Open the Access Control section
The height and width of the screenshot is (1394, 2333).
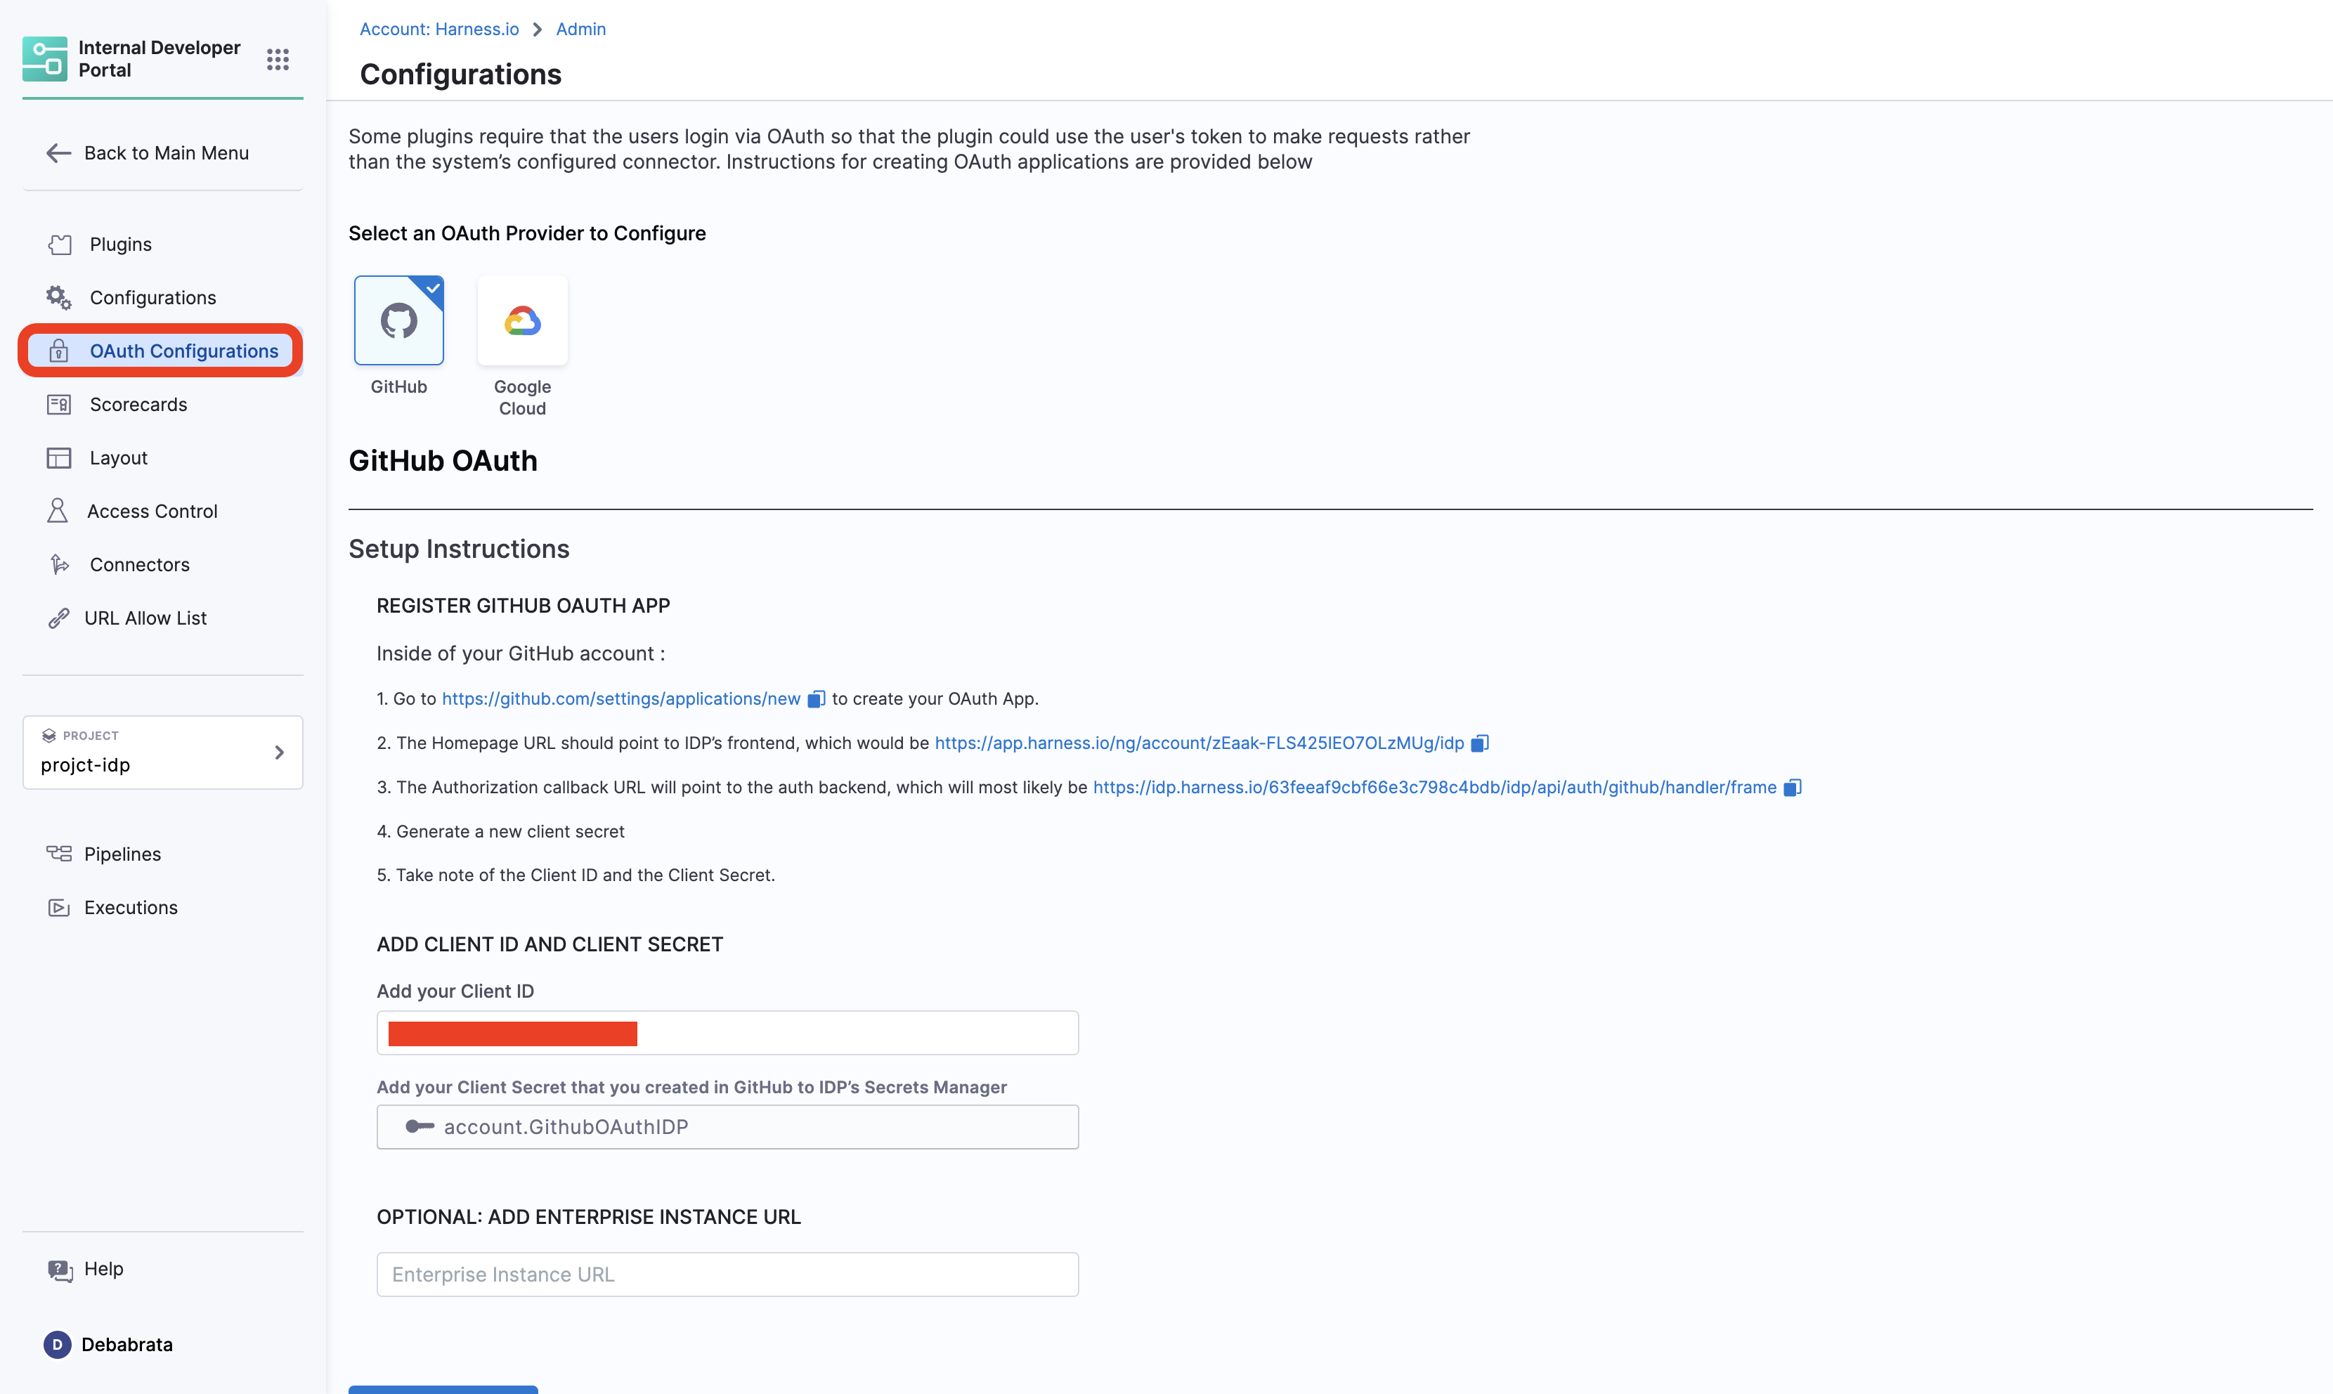coord(152,511)
